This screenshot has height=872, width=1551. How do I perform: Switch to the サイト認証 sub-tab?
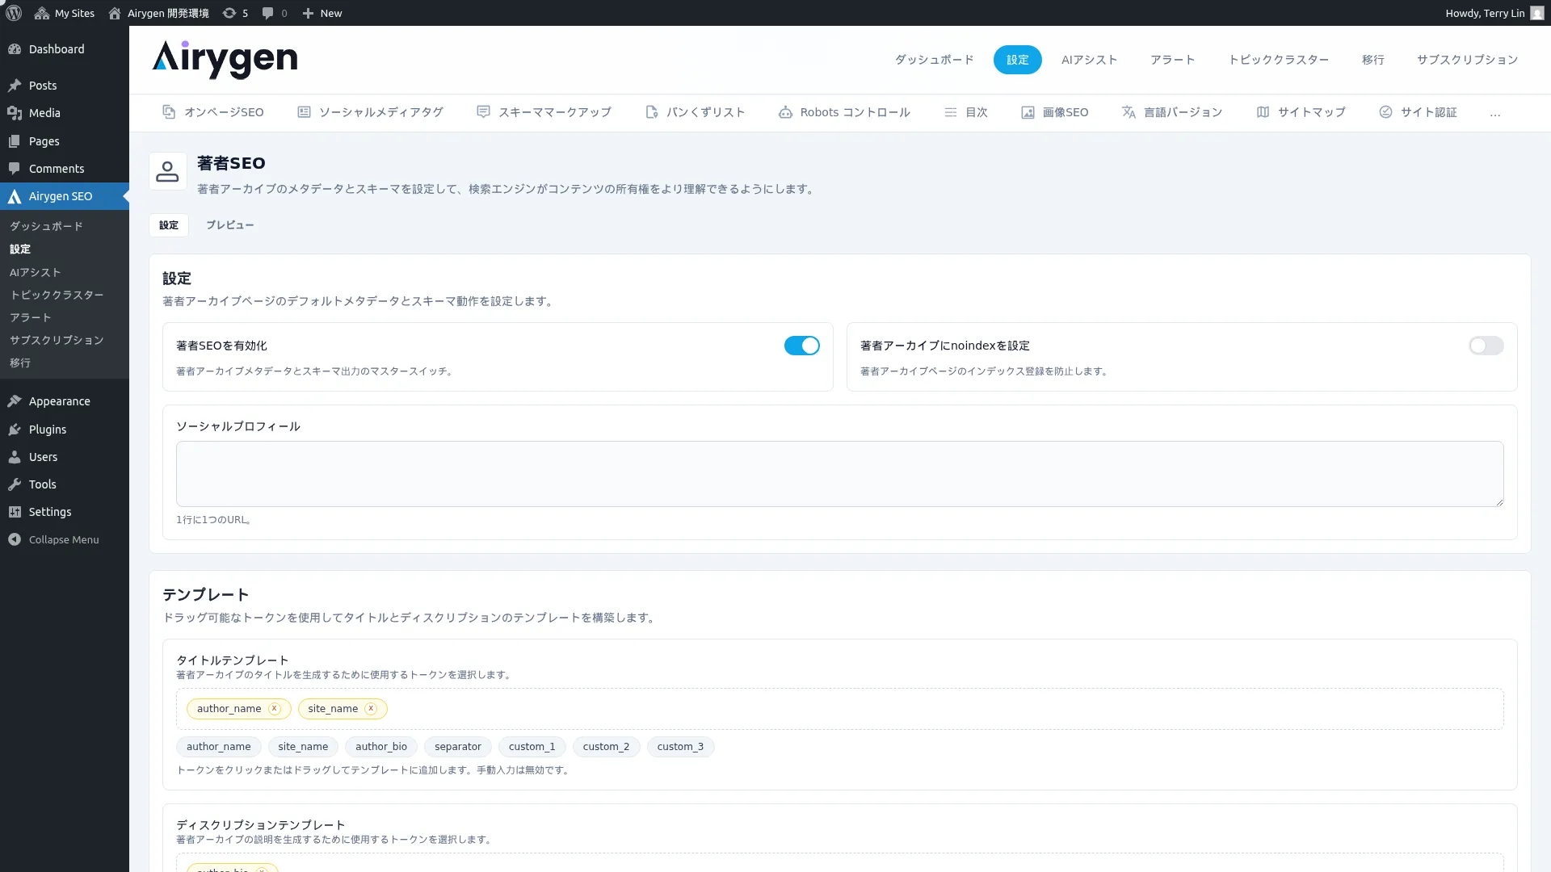tap(1419, 112)
